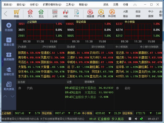Click the back arrow in the toolbar
The image size is (164, 123).
5,14
